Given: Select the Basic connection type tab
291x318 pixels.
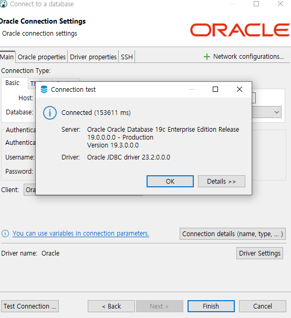Looking at the screenshot, I should pos(13,83).
